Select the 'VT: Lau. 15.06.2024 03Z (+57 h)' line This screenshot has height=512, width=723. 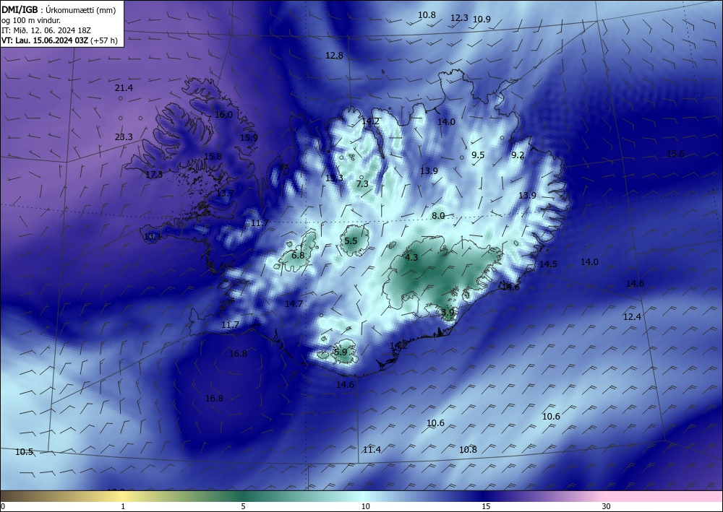tap(59, 40)
